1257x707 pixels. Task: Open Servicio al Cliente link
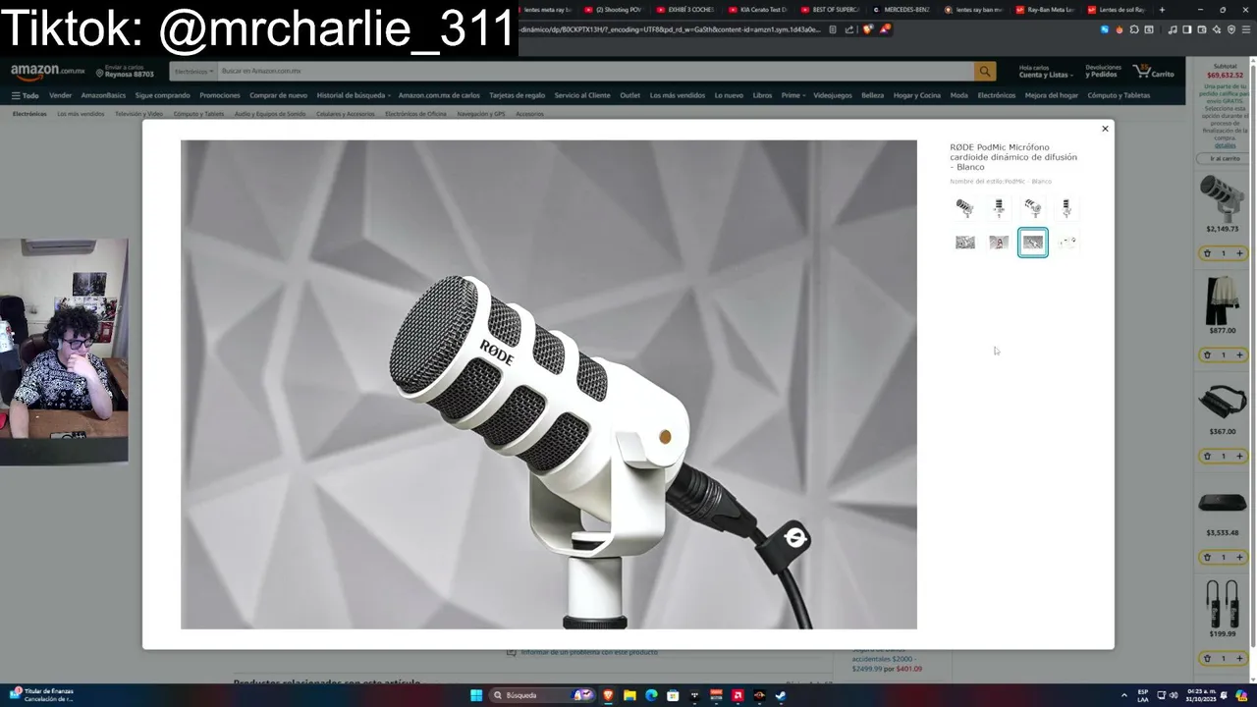pos(582,95)
